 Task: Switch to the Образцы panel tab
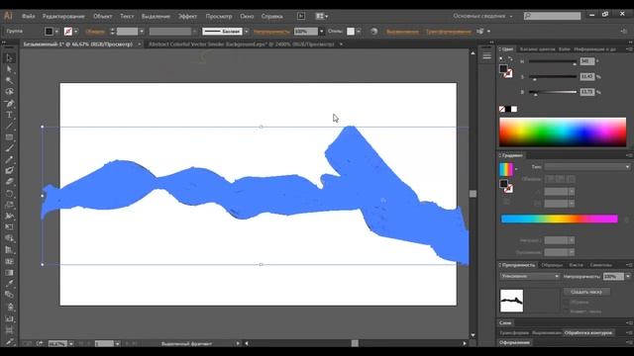(552, 265)
